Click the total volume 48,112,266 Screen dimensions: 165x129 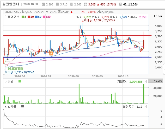point(130,4)
